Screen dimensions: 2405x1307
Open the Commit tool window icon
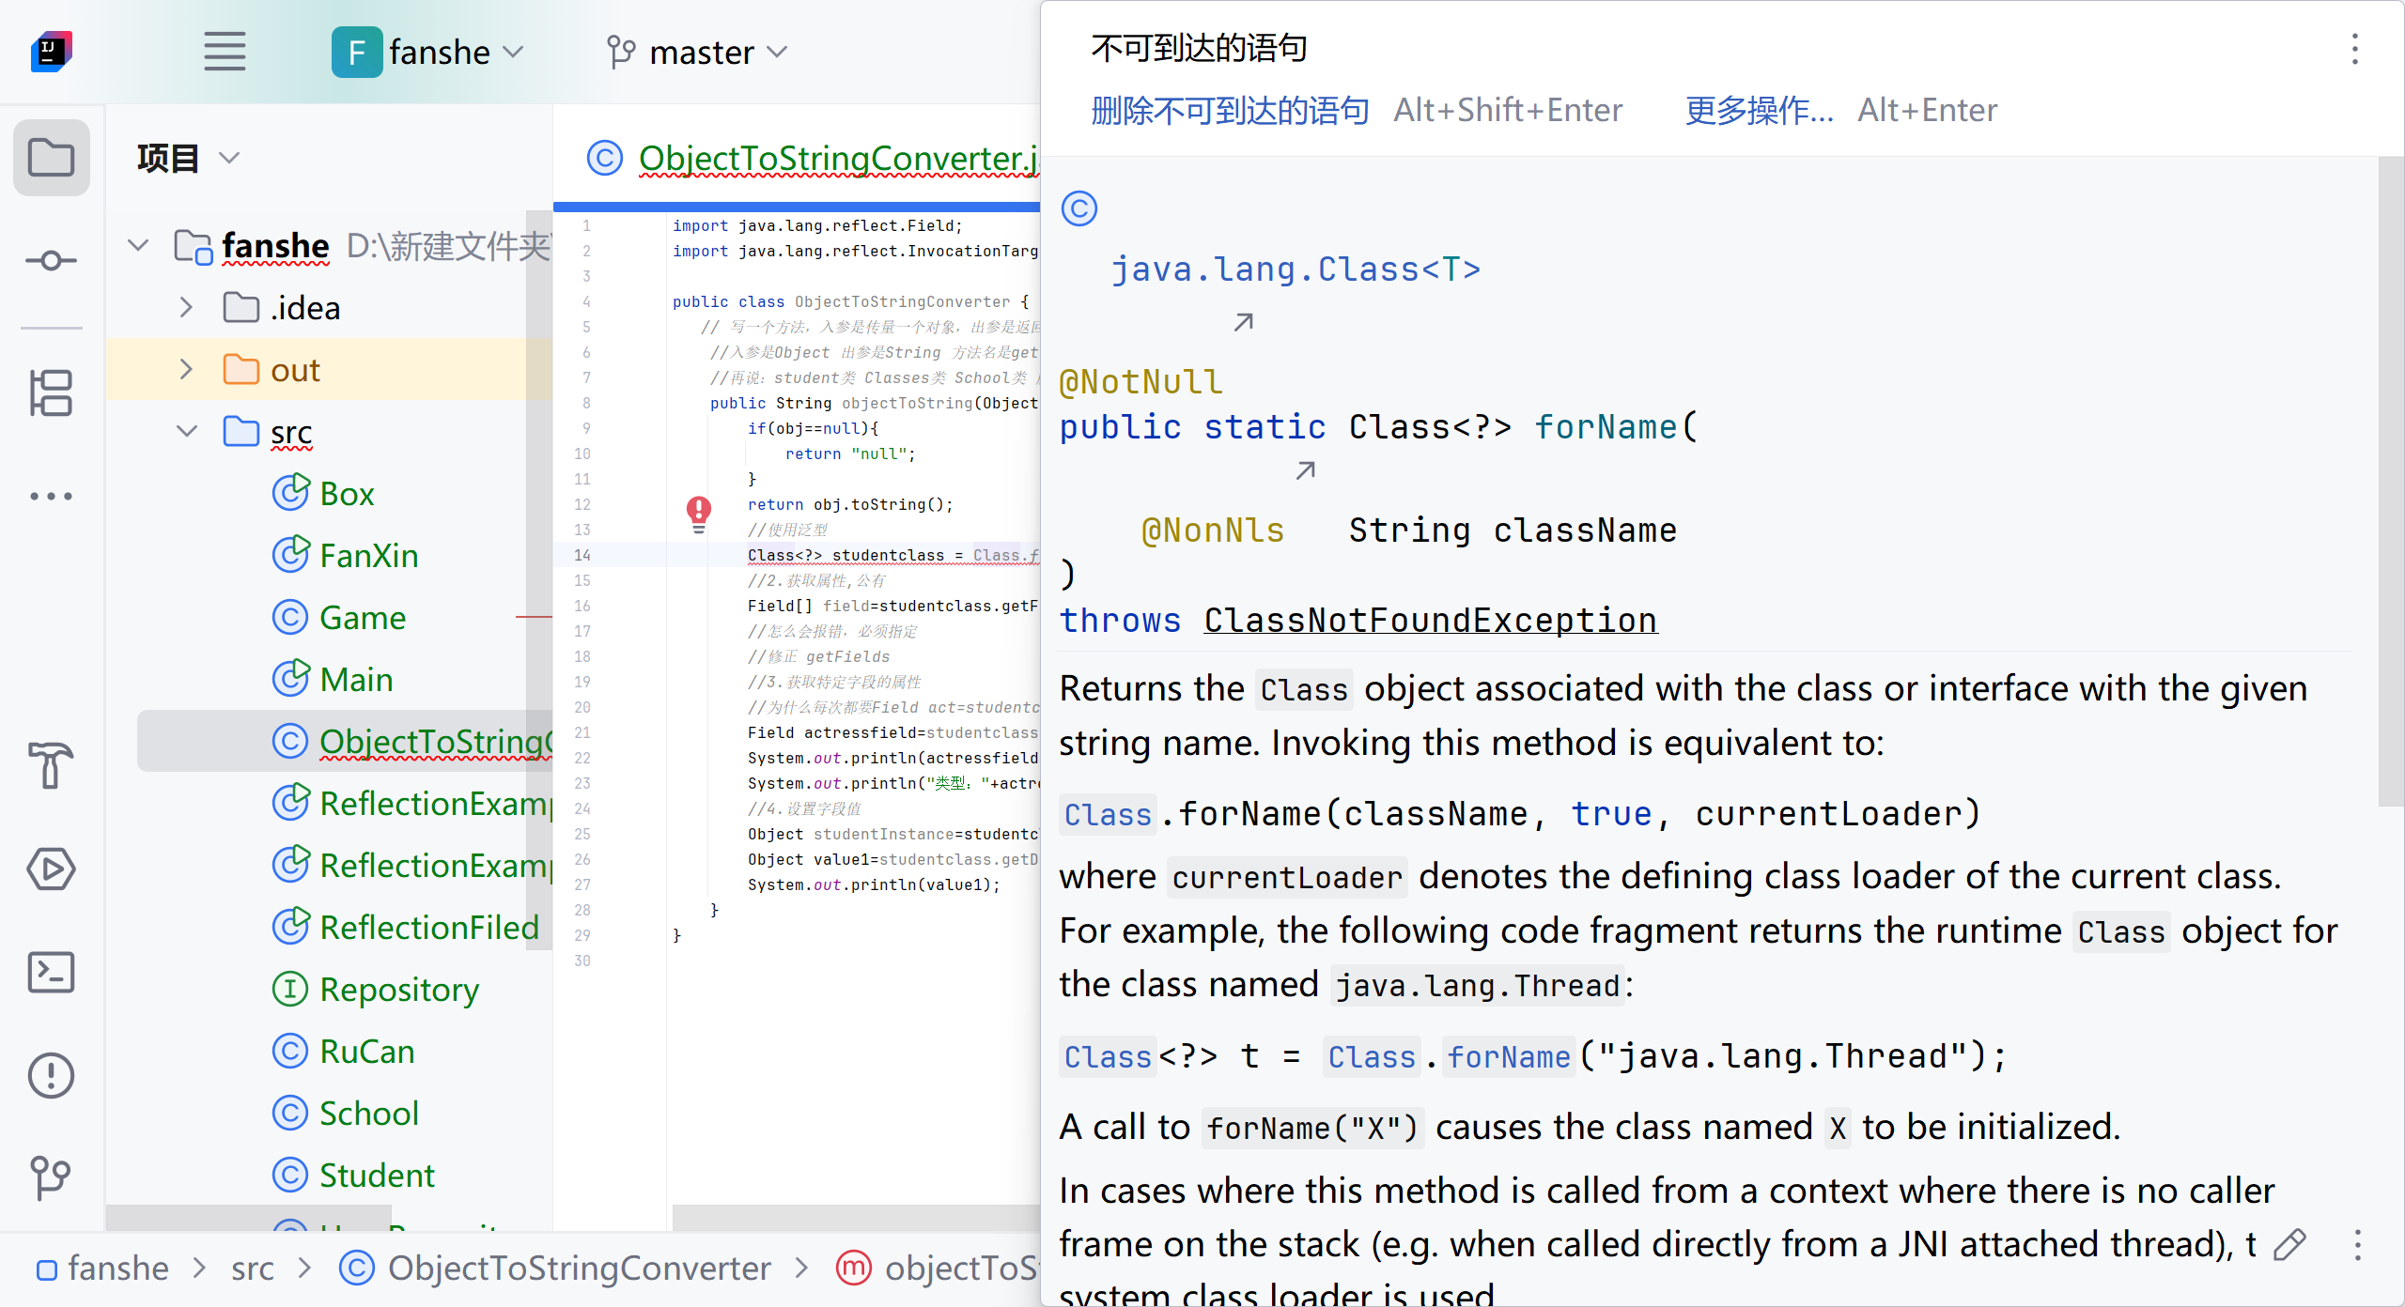click(x=51, y=260)
